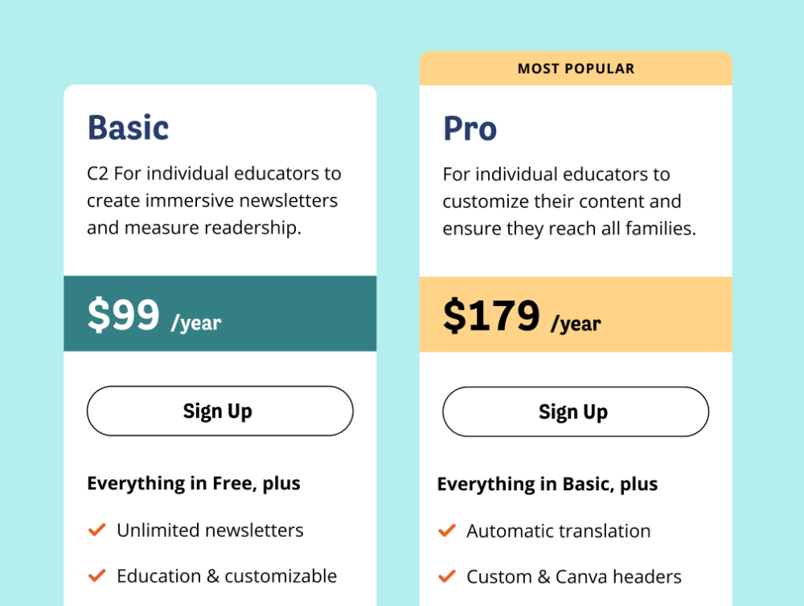This screenshot has width=804, height=606.
Task: Click Sign Up under the Pro plan
Action: click(x=576, y=412)
